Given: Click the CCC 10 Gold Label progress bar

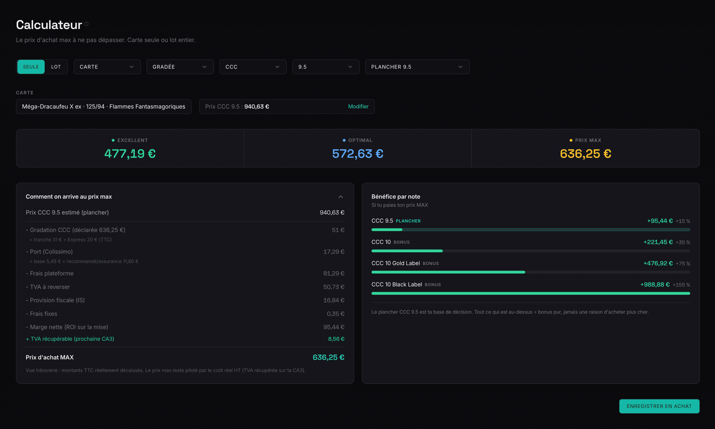Looking at the screenshot, I should coord(531,272).
